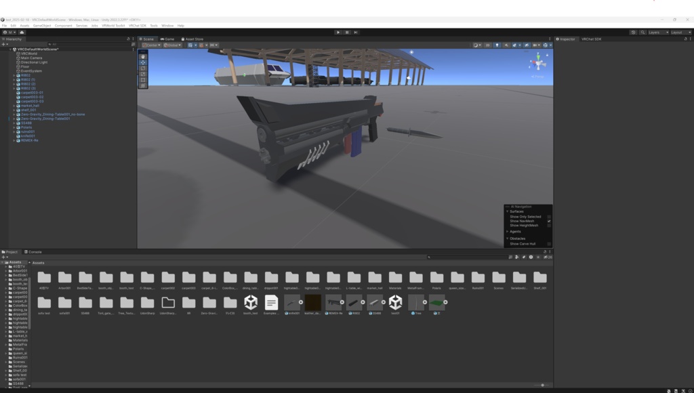694x393 pixels.
Task: Collapse the Obstacles section in AI Navigation
Action: (x=507, y=239)
